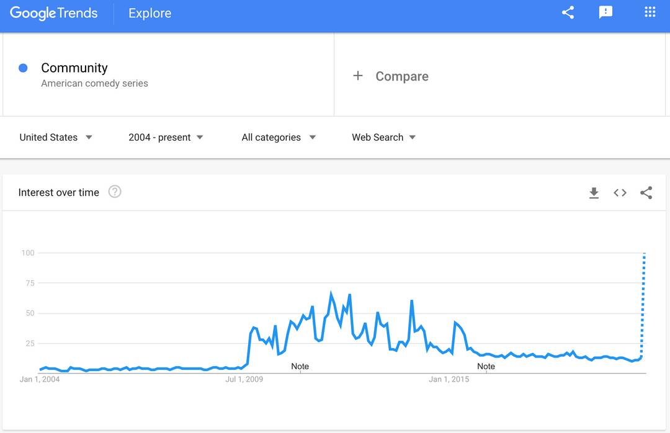Open the Web Search type dropdown

383,137
